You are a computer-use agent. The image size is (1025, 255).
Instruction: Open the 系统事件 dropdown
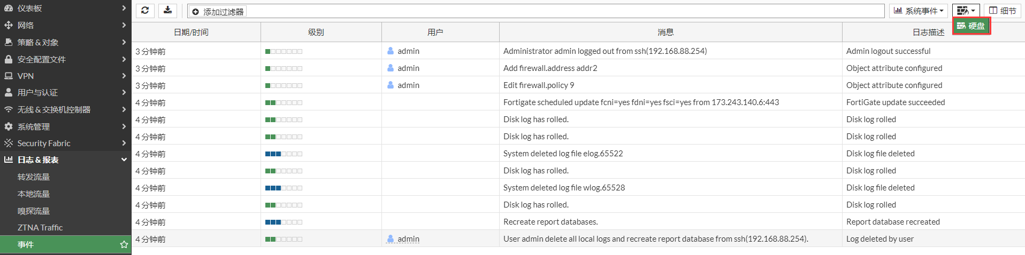919,11
